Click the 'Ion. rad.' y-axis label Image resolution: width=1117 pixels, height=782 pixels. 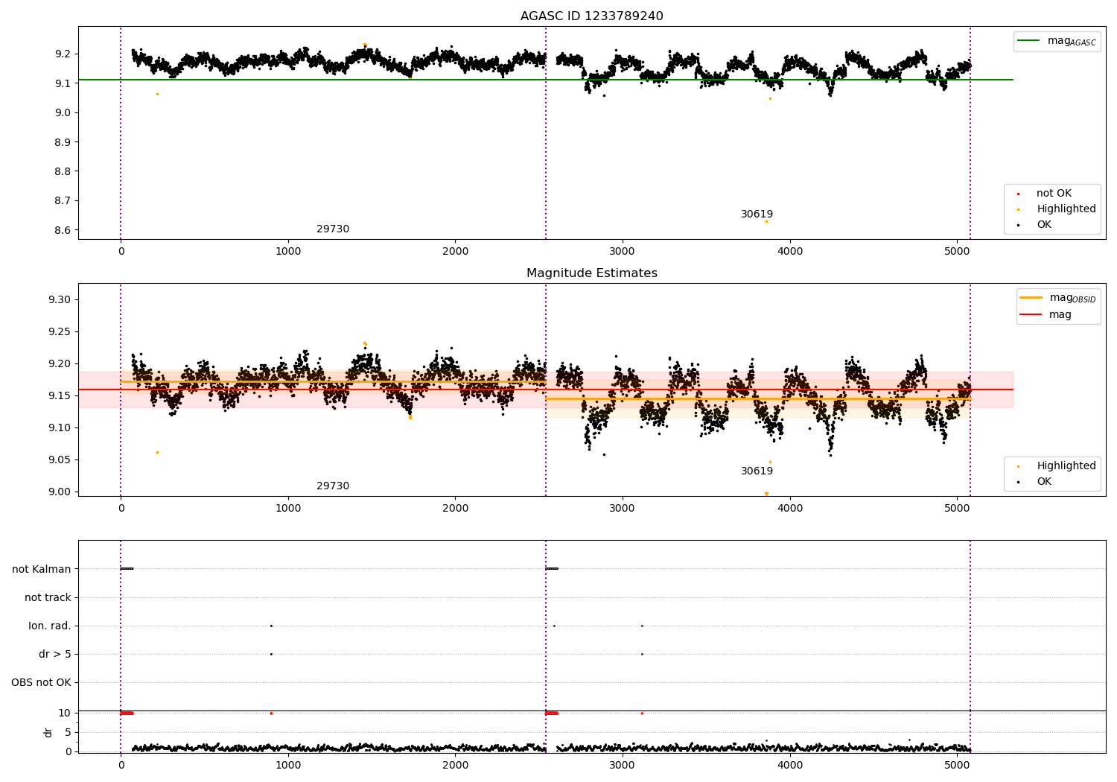coord(50,626)
